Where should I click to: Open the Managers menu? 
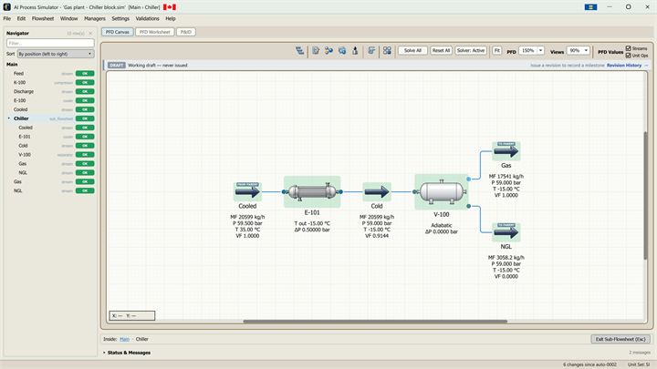point(95,19)
